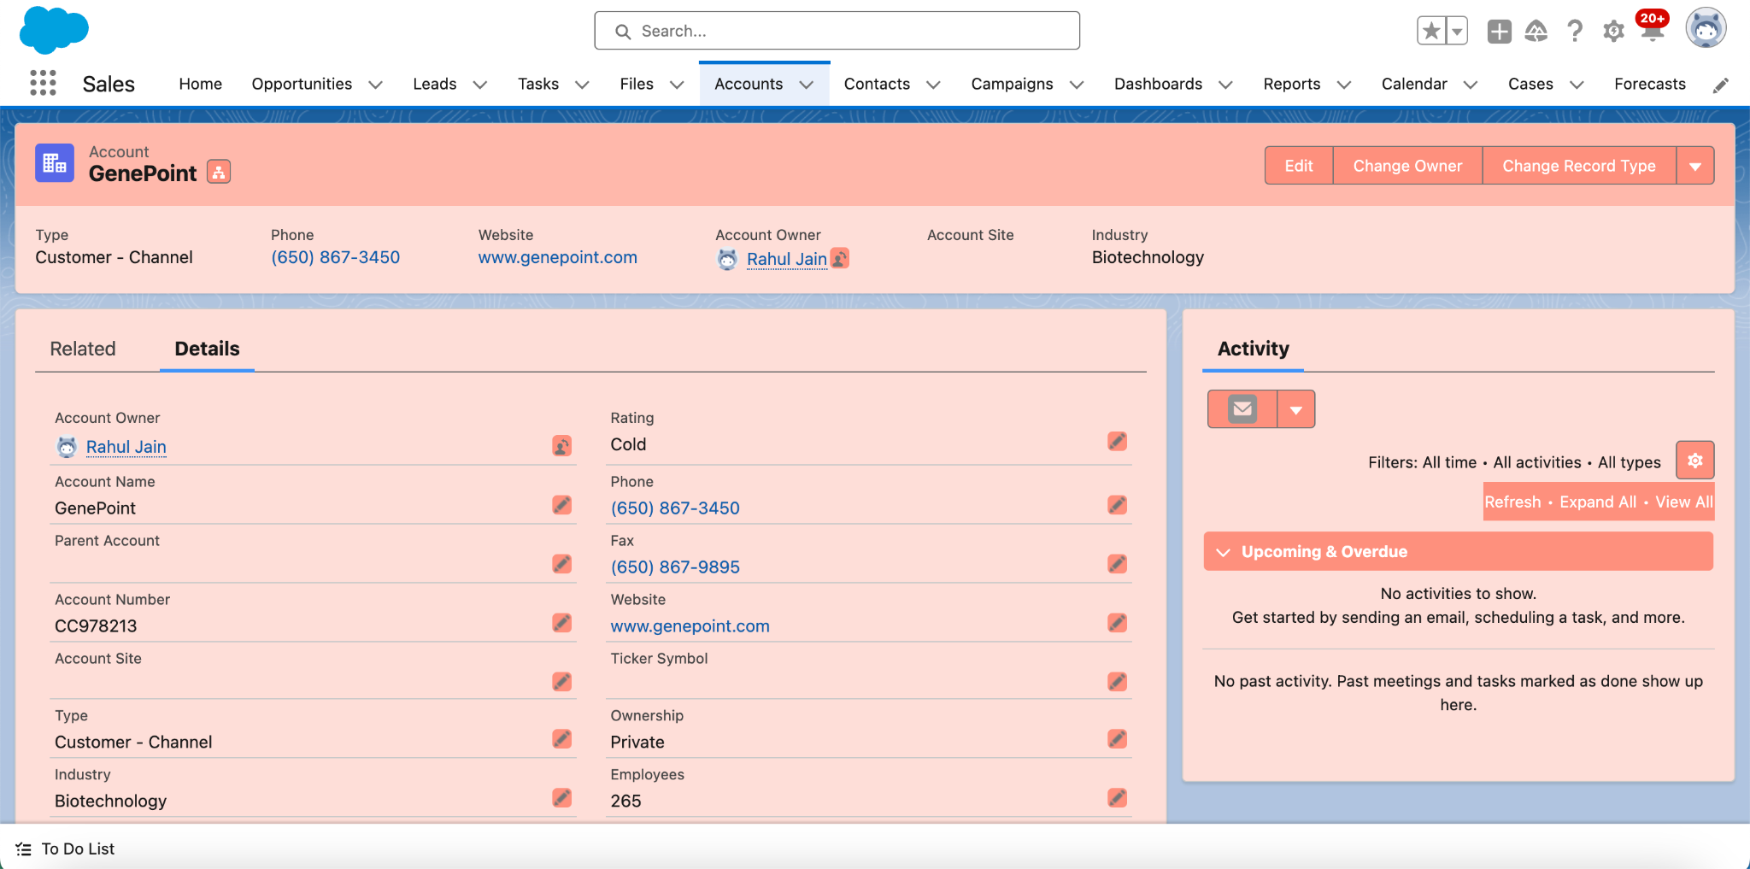Click the global Search field
This screenshot has height=869, width=1750.
click(x=837, y=31)
